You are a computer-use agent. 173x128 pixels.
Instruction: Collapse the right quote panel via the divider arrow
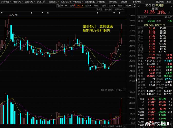point(137,80)
